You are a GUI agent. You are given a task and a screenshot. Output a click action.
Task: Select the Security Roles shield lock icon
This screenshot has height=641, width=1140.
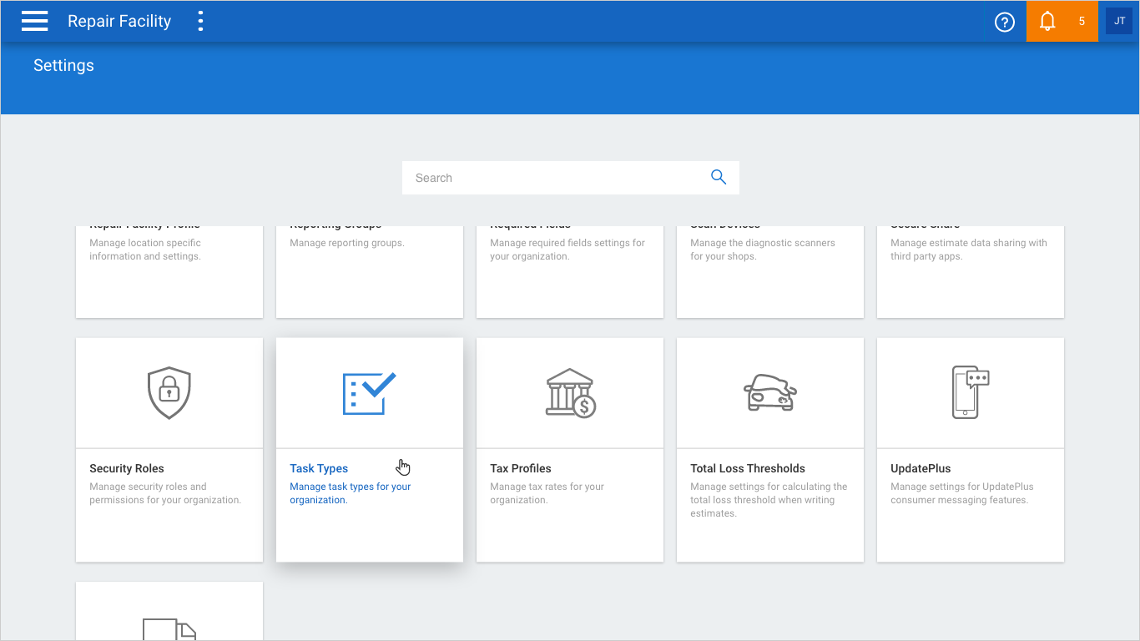coord(169,392)
